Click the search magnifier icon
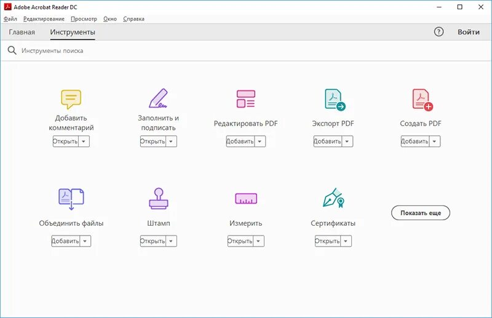Image resolution: width=492 pixels, height=318 pixels. click(x=12, y=50)
